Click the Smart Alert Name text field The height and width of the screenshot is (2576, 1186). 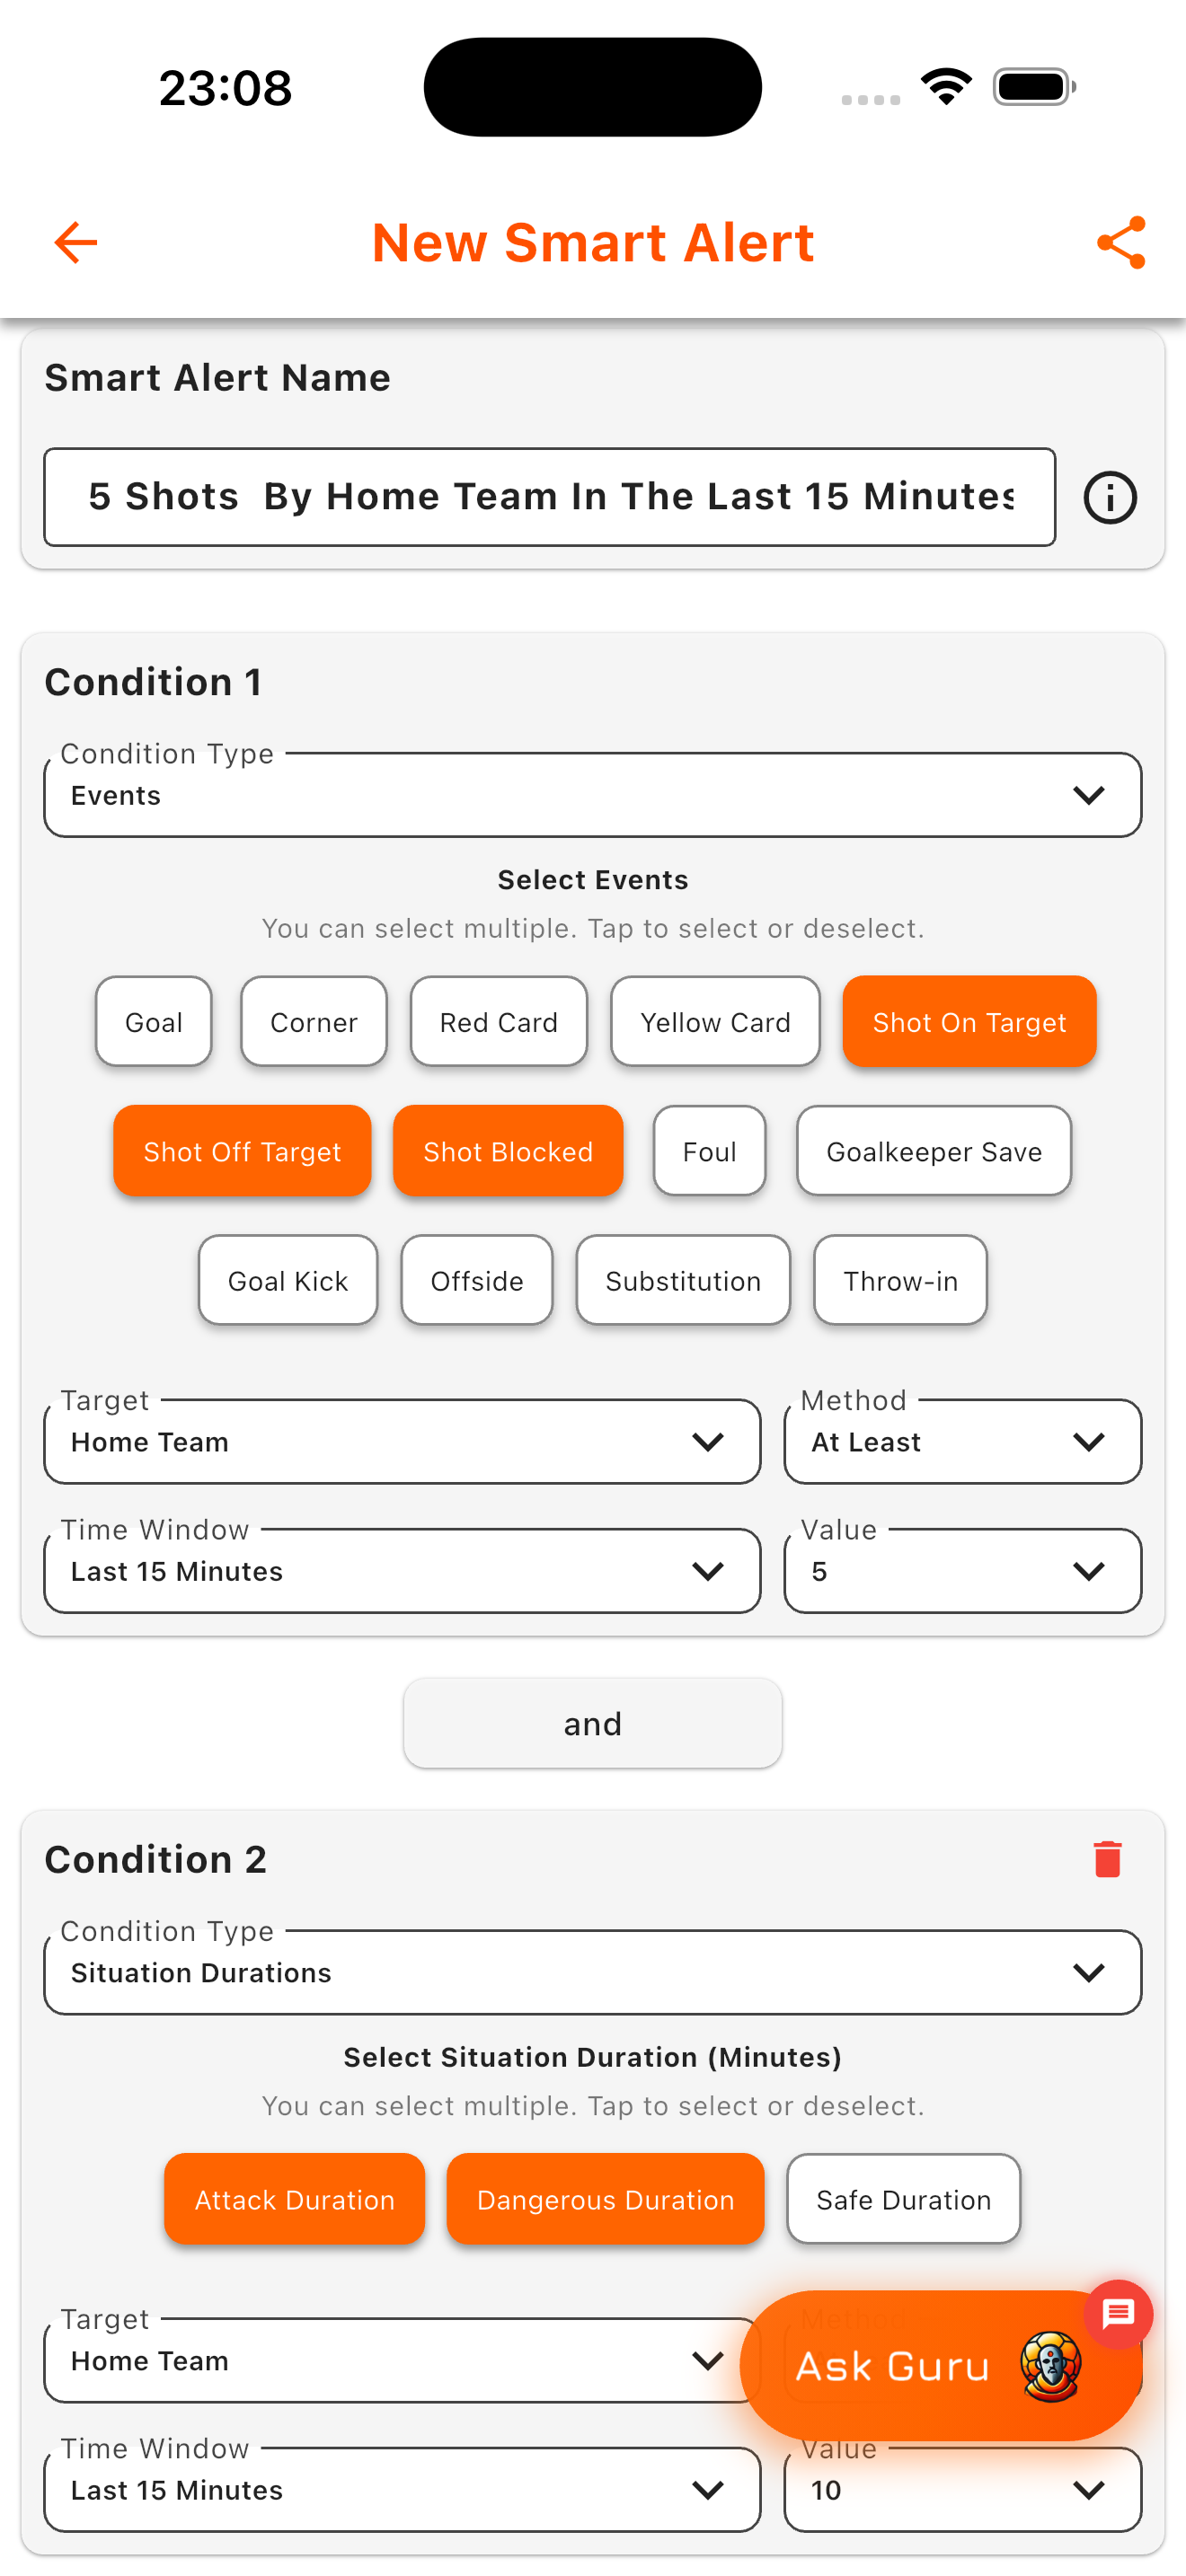coord(549,496)
